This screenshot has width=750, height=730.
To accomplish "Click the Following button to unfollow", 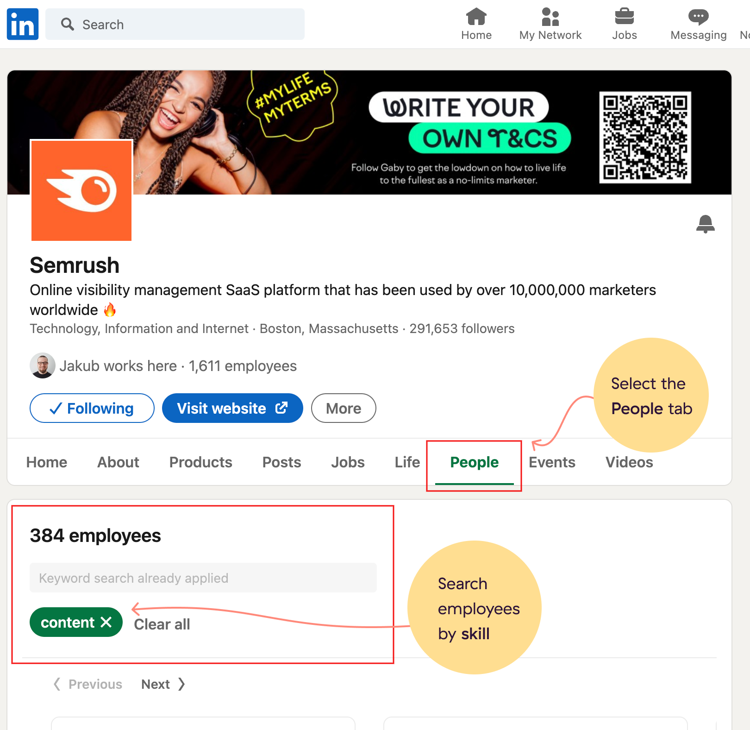I will tap(92, 408).
